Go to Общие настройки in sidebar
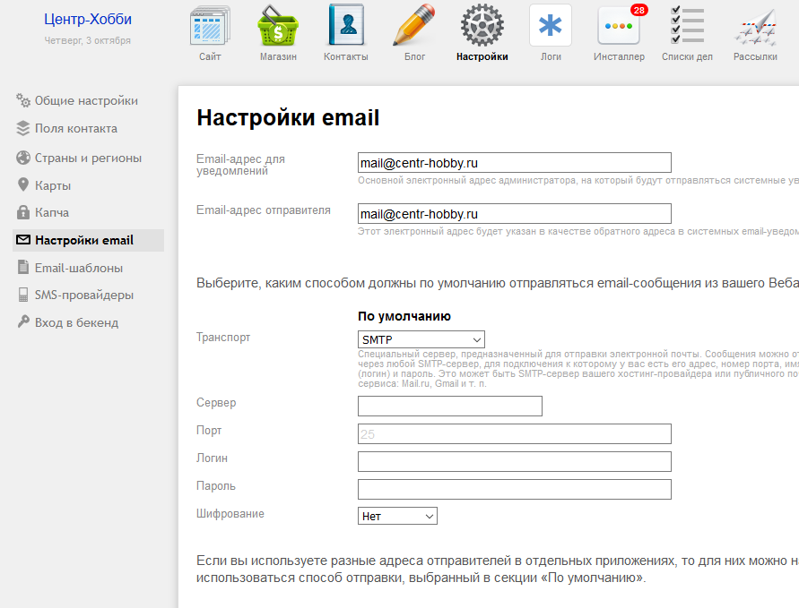The height and width of the screenshot is (608, 799). pyautogui.click(x=86, y=100)
